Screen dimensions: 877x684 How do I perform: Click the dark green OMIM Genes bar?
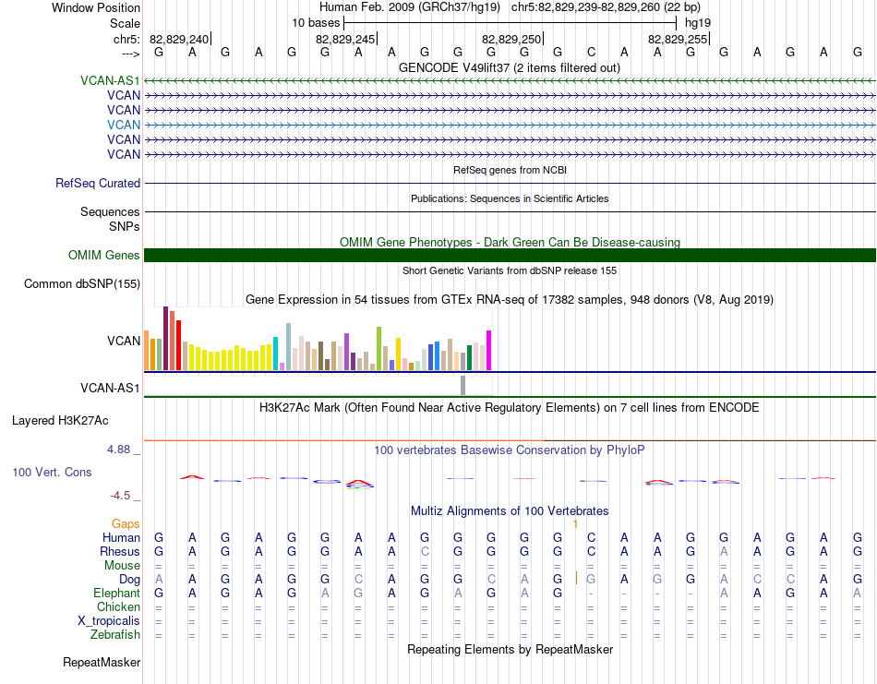tap(510, 256)
